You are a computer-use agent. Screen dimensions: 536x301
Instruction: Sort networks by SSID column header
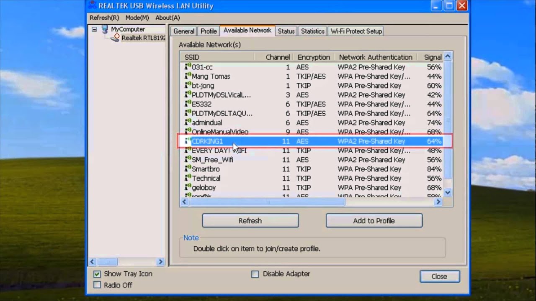[x=217, y=57]
